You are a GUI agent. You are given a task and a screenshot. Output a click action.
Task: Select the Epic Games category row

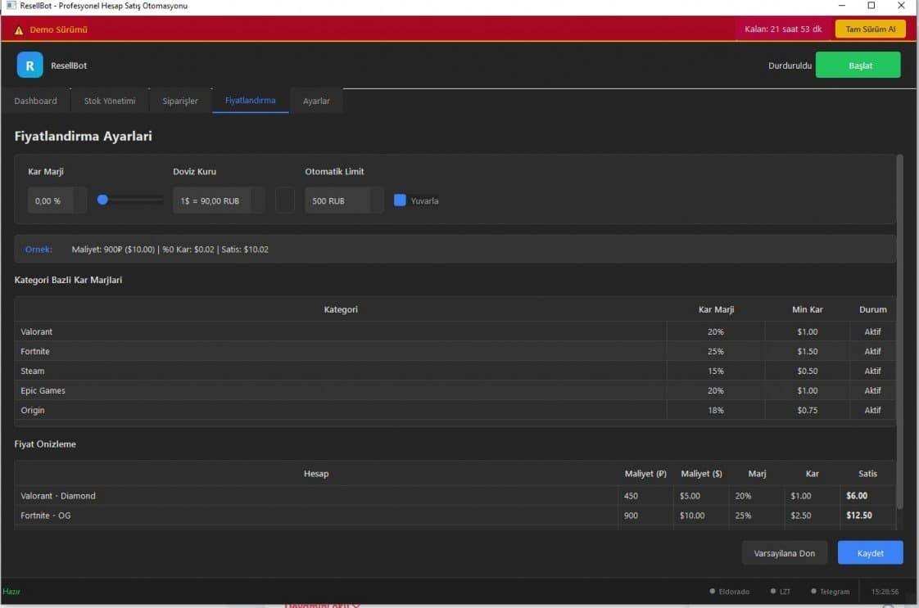point(455,390)
